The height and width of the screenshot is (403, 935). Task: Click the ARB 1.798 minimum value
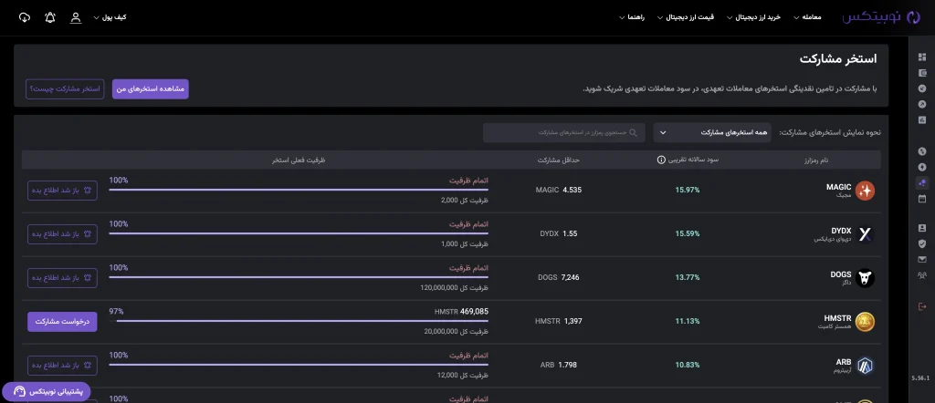pyautogui.click(x=559, y=365)
